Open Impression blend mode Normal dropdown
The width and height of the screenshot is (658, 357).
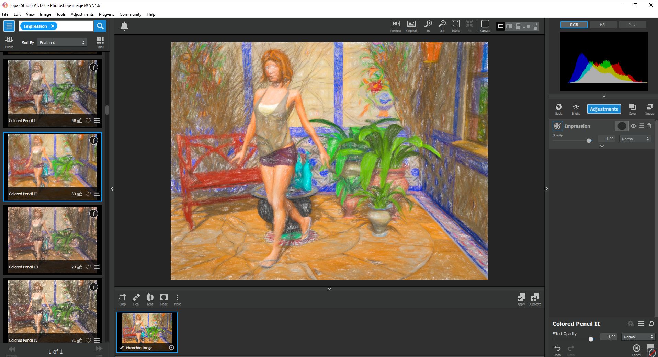635,139
